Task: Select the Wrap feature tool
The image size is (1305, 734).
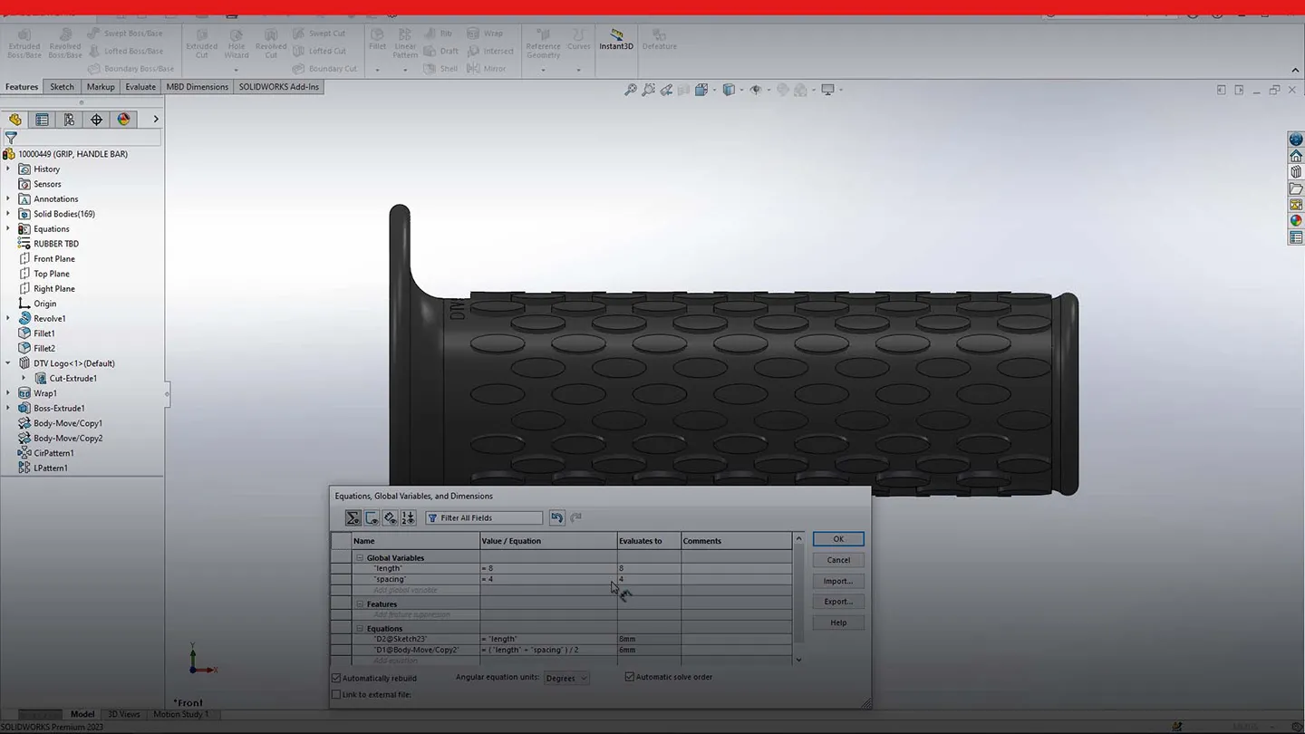Action: pyautogui.click(x=487, y=33)
